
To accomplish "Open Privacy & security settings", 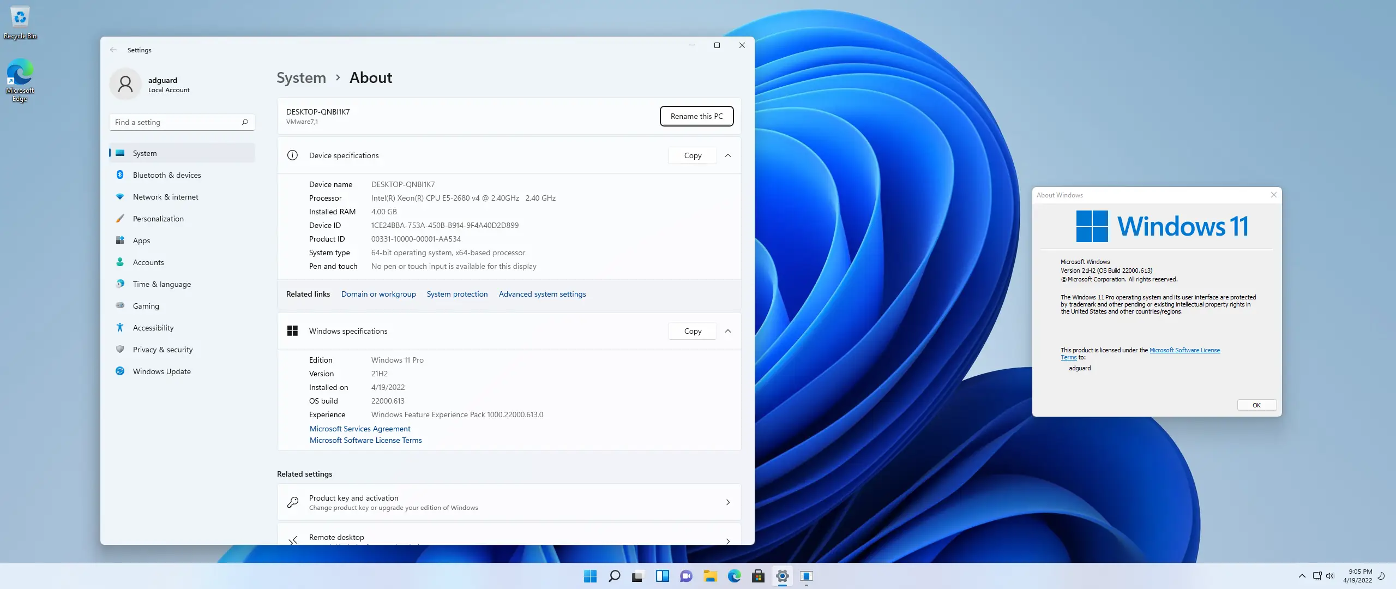I will [163, 350].
